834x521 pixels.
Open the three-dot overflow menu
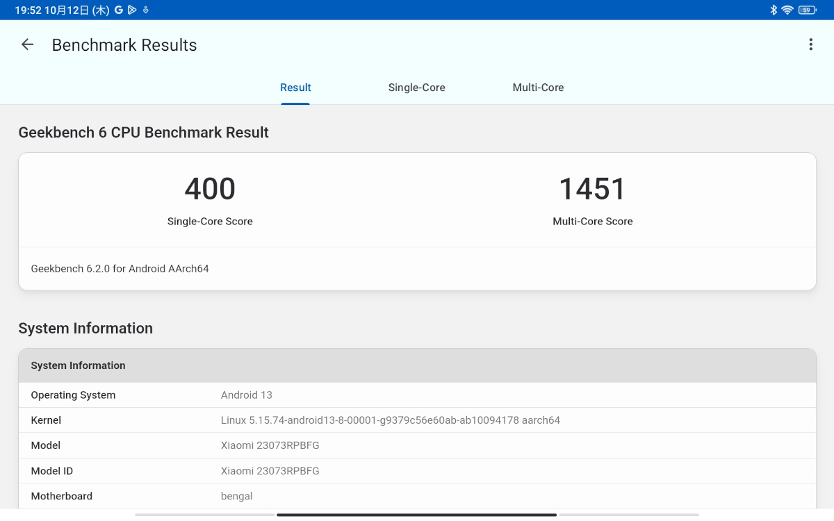[x=810, y=44]
